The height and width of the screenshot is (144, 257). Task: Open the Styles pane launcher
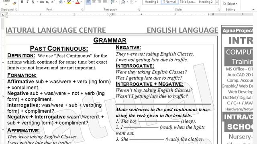point(218,10)
